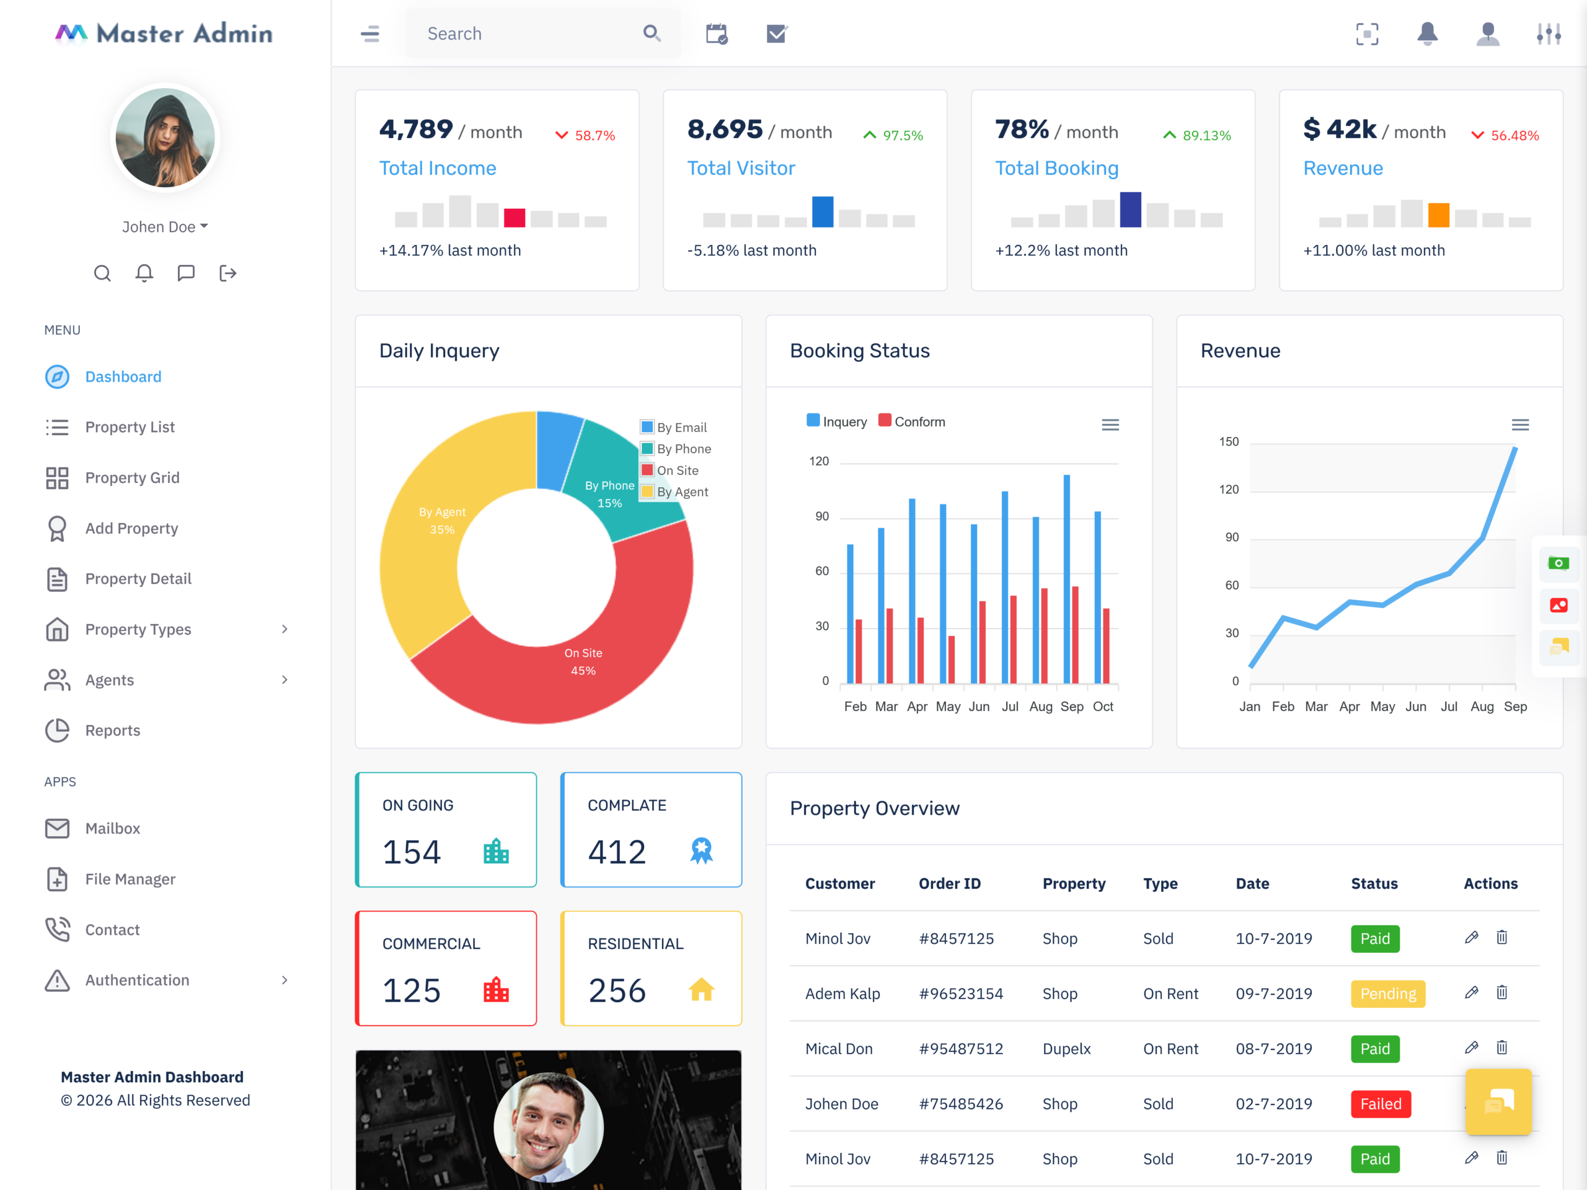Viewport: 1587px width, 1190px height.
Task: Edit the first Minol Jov order with Order ID #8457125
Action: (1472, 938)
